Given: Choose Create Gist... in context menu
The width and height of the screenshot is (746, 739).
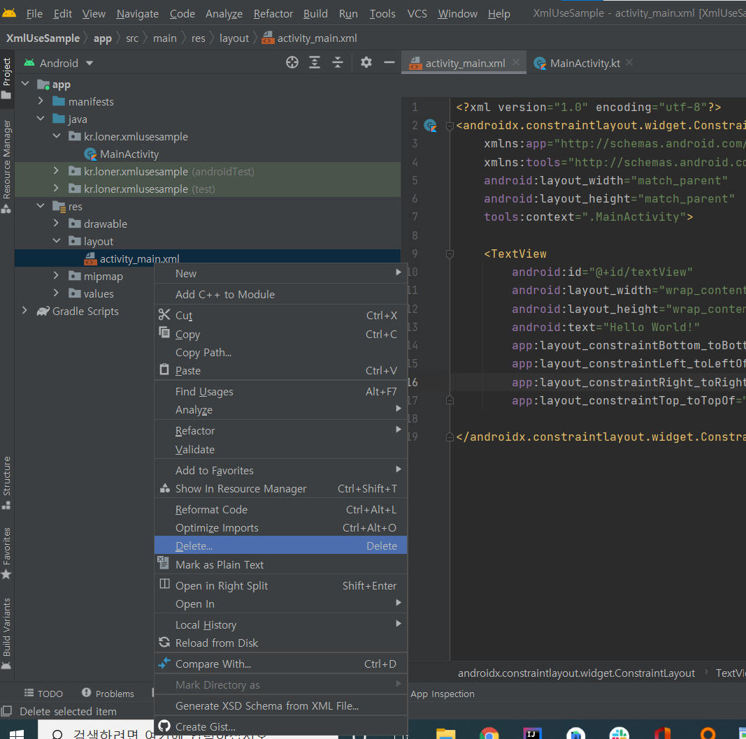Looking at the screenshot, I should tap(280, 726).
